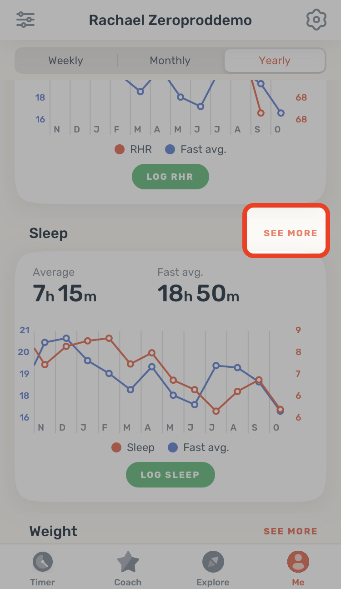Tap Fast avg. legend in Sleep chart
Image resolution: width=341 pixels, height=589 pixels.
pos(198,448)
